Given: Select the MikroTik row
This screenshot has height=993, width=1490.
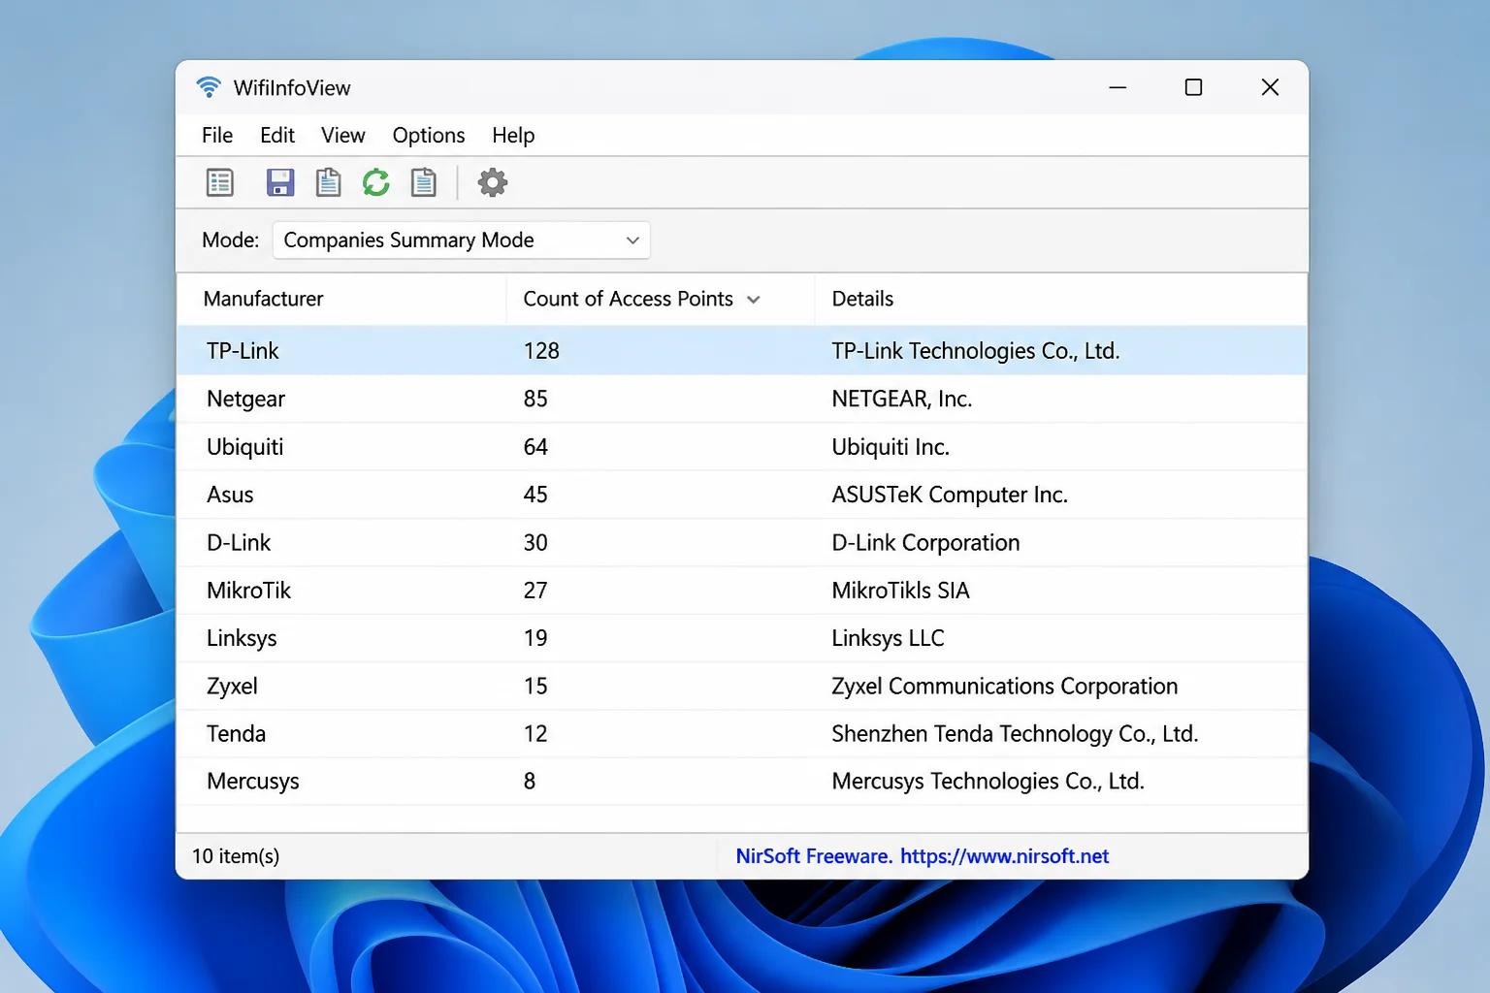Looking at the screenshot, I should click(742, 591).
